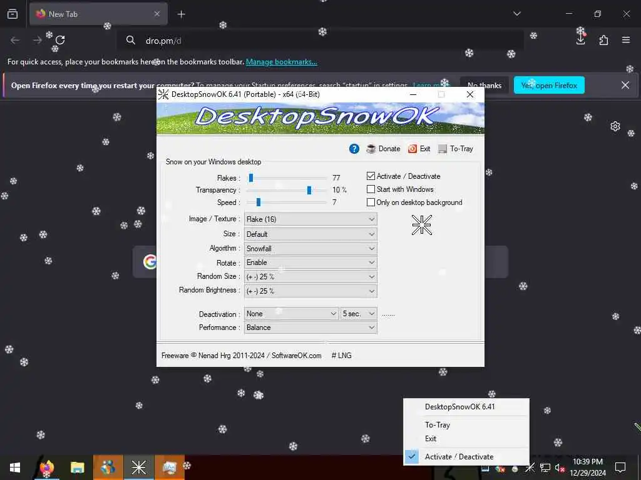The image size is (641, 480).
Task: Click the DesktopSnowOK snowflake taskbar button
Action: coord(138,467)
